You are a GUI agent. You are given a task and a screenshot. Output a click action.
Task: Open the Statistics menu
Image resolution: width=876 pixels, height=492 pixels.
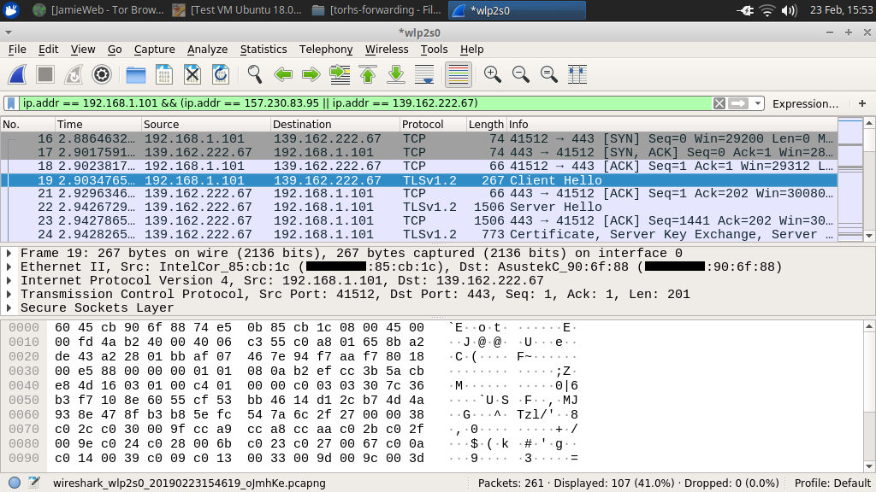click(263, 49)
